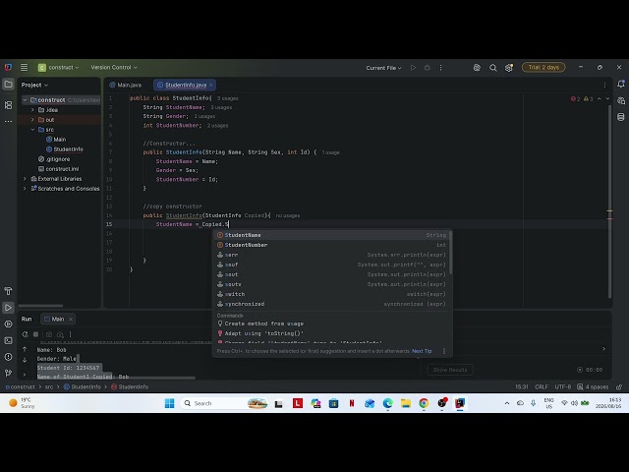Select StudentName completion suggestion

(331, 235)
